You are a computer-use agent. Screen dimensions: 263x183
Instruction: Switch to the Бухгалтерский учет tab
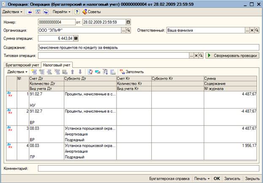[x=22, y=64]
